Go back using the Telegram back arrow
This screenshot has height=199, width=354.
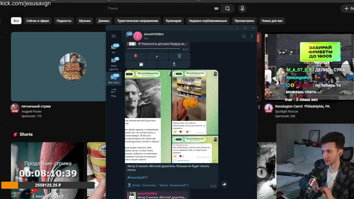[127, 36]
